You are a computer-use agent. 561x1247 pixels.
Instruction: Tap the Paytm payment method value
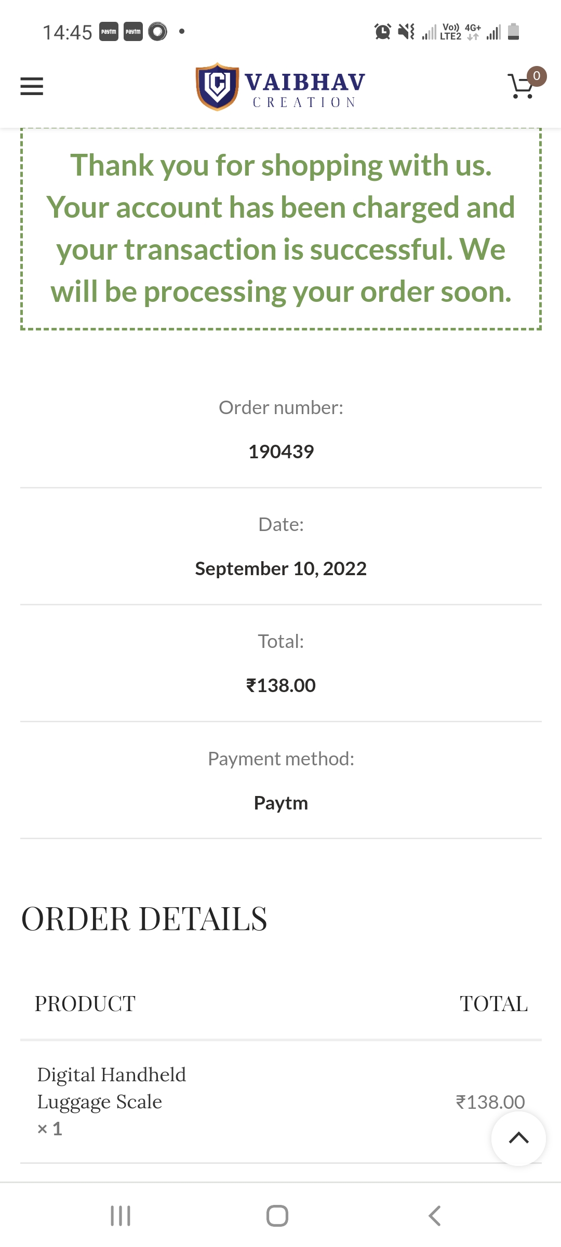pos(281,803)
